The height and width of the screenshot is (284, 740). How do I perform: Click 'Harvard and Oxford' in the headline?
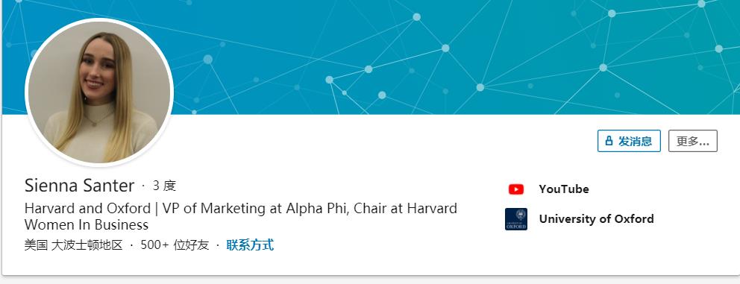point(87,208)
